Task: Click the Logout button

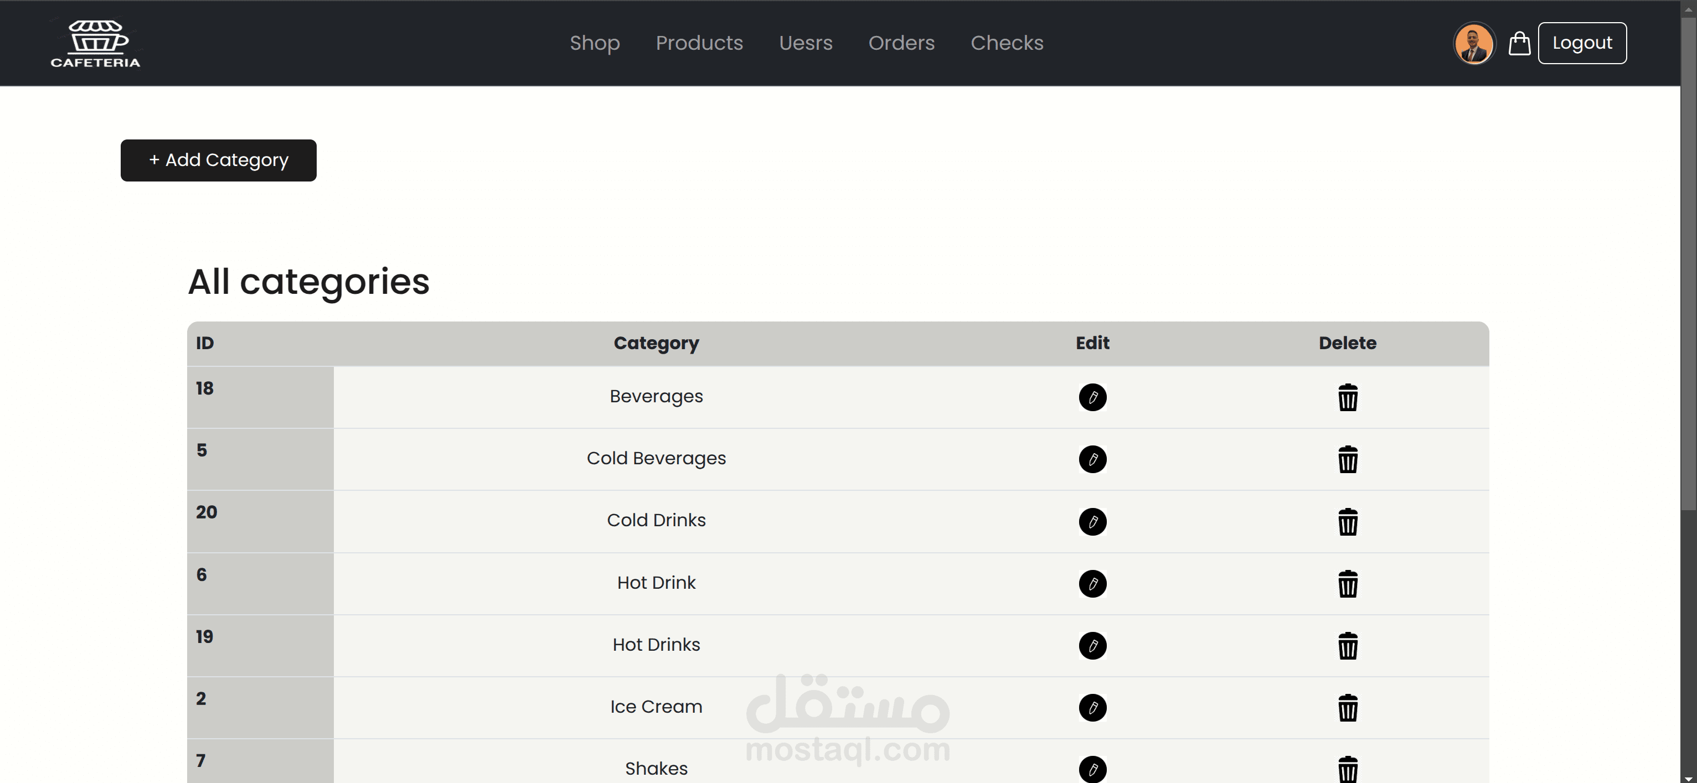Action: click(1582, 43)
